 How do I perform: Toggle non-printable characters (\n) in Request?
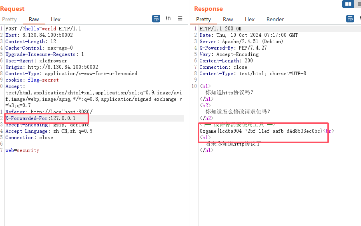click(168, 18)
